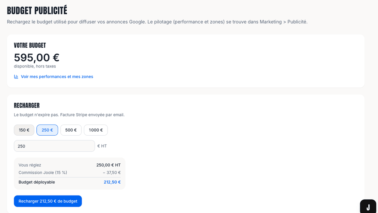The width and height of the screenshot is (378, 213).
Task: Click the Budget déployable label
Action: pos(37,182)
